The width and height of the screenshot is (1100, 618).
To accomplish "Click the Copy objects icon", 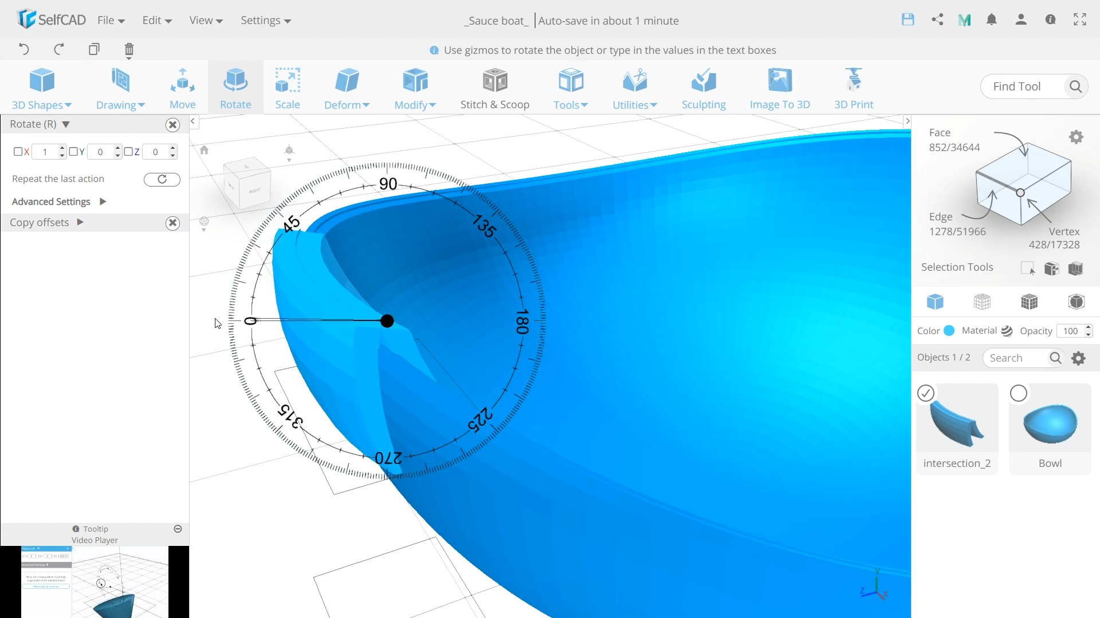I will [x=94, y=49].
